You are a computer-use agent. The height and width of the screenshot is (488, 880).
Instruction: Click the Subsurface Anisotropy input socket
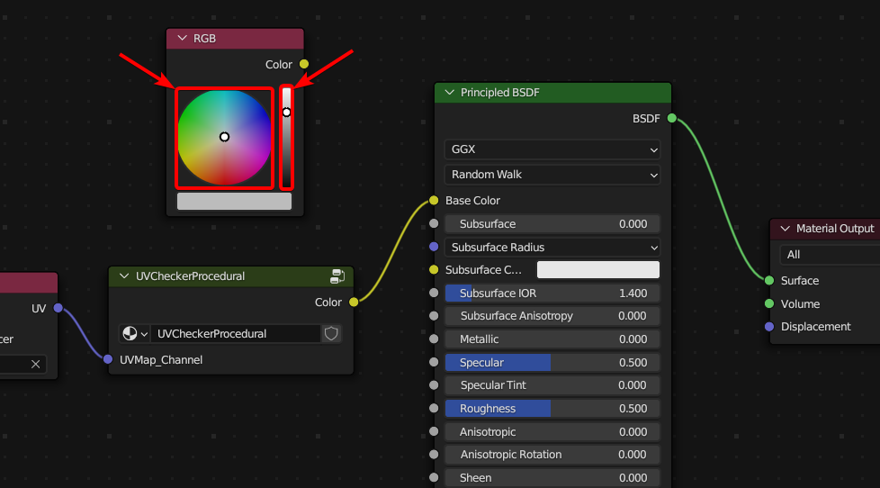tap(434, 316)
